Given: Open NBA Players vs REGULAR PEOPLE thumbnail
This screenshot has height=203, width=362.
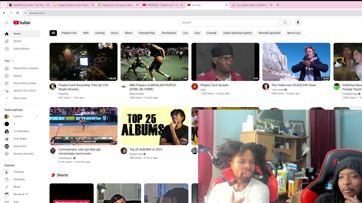Looking at the screenshot, I should click(x=154, y=62).
